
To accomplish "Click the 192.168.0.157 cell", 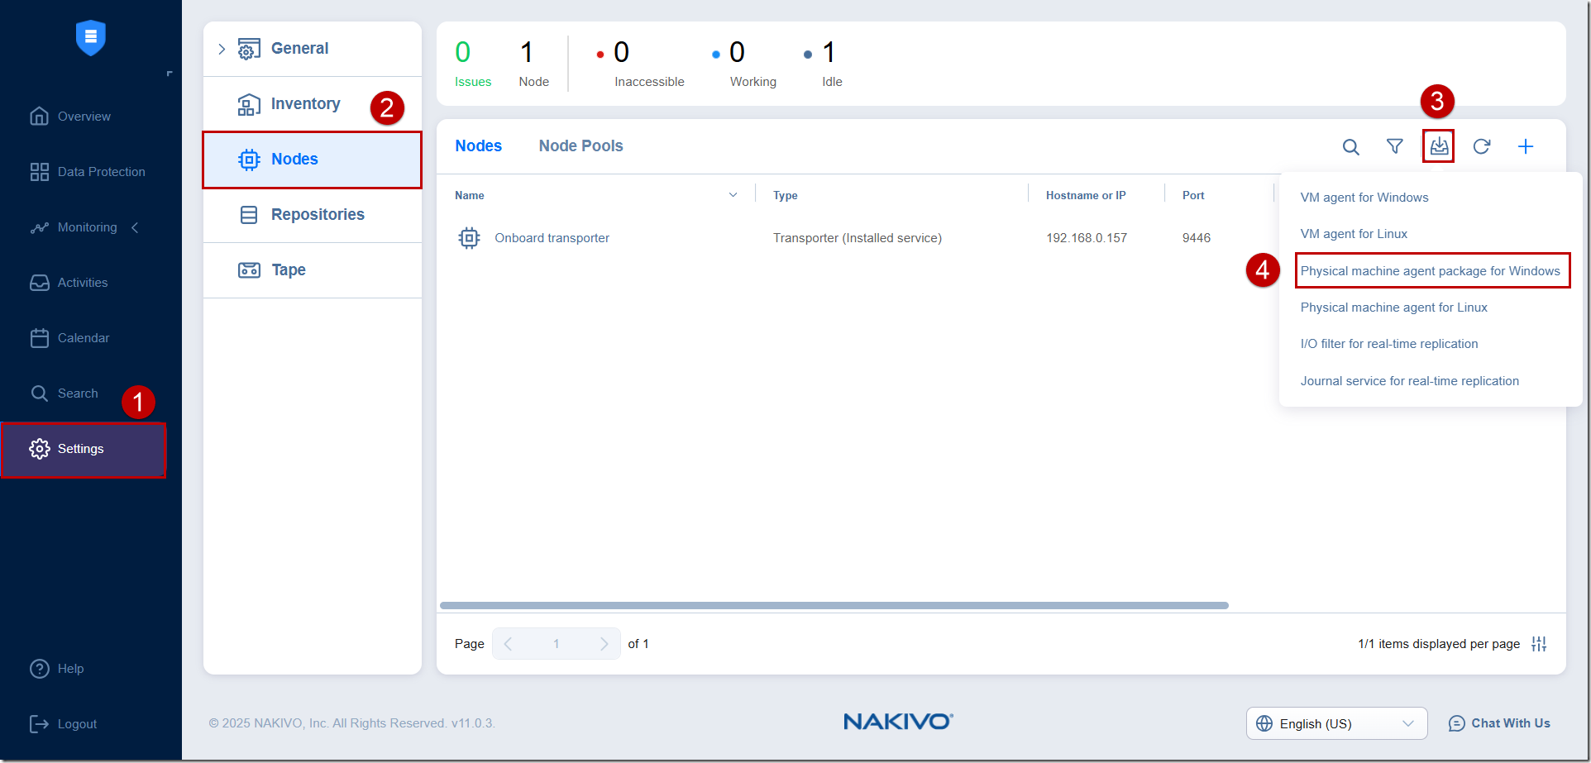I will [1087, 238].
